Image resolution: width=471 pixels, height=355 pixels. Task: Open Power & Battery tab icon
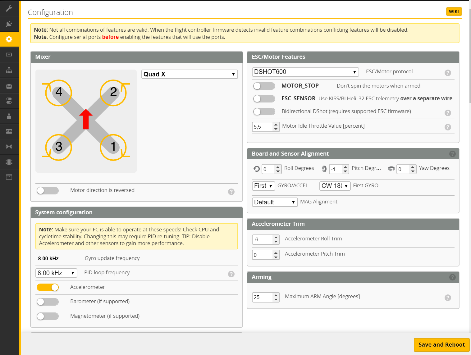click(x=9, y=55)
